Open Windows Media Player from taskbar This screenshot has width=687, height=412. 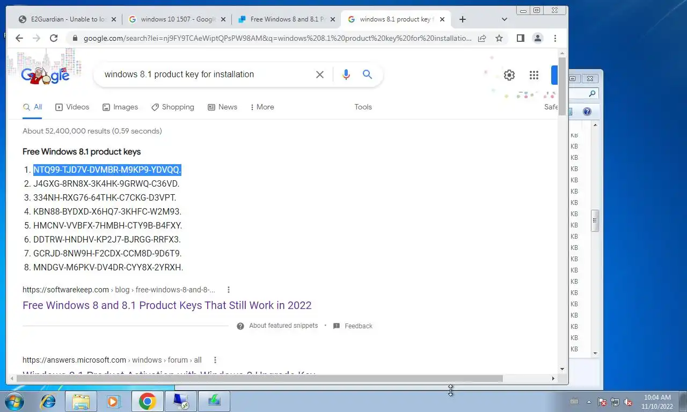click(113, 401)
